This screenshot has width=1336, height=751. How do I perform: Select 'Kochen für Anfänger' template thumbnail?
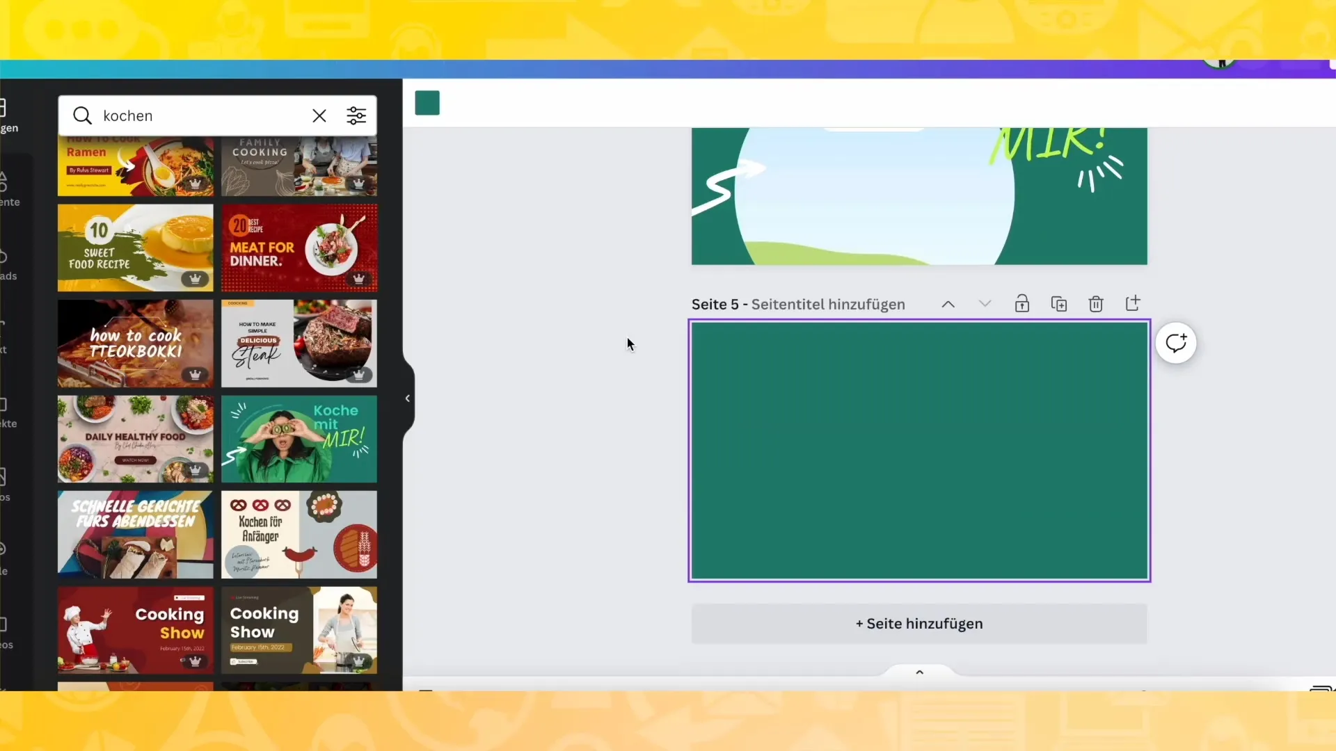299,535
